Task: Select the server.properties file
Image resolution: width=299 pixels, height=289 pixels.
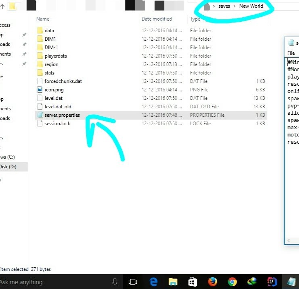Action: [62, 115]
